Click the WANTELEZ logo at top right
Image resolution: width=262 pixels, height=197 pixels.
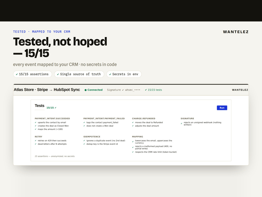[236, 32]
